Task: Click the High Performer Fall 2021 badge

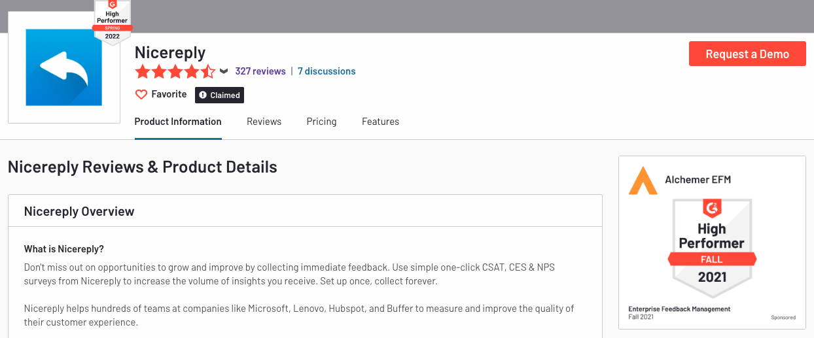Action: tap(712, 248)
